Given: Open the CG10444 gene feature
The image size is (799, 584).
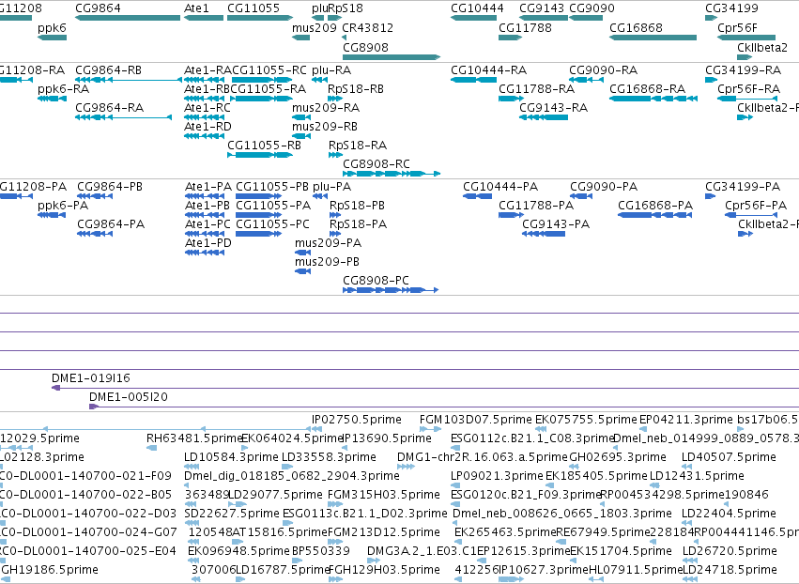Looking at the screenshot, I should (x=473, y=18).
